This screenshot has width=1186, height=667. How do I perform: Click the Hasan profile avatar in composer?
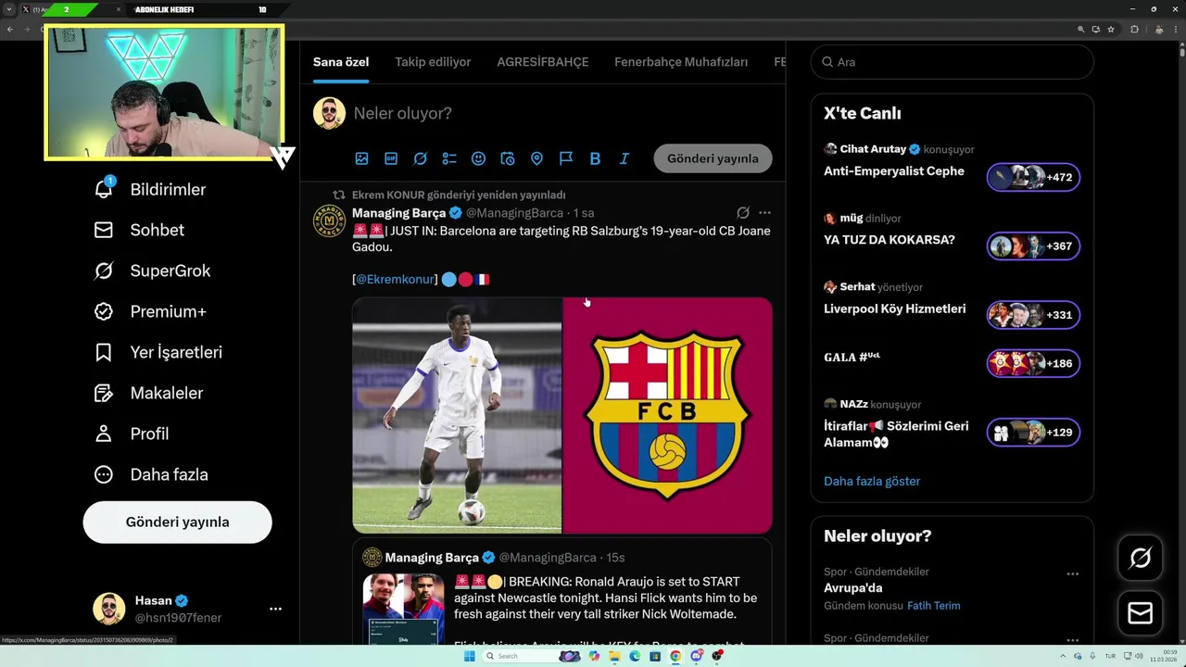[x=329, y=113]
